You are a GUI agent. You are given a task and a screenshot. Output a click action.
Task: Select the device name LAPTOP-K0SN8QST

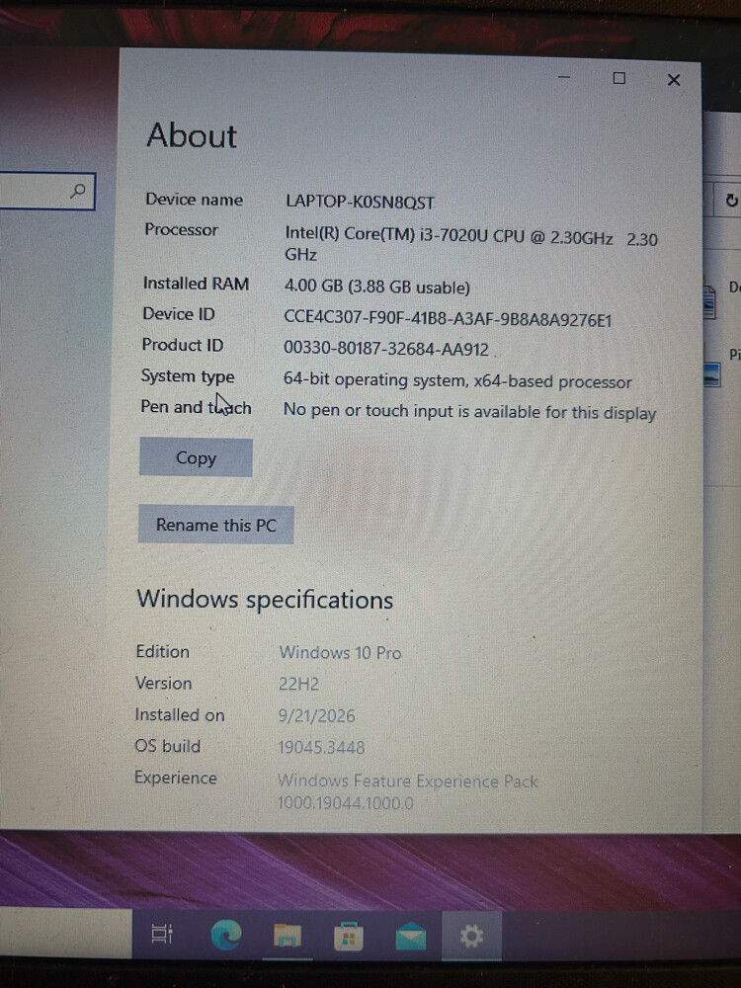click(x=360, y=202)
